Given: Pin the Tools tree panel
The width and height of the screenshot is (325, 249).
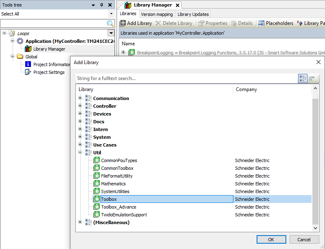Looking at the screenshot, I should 102,5.
